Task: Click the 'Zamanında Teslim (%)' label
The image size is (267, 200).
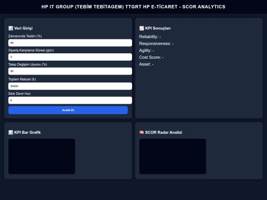Action: tap(25, 36)
